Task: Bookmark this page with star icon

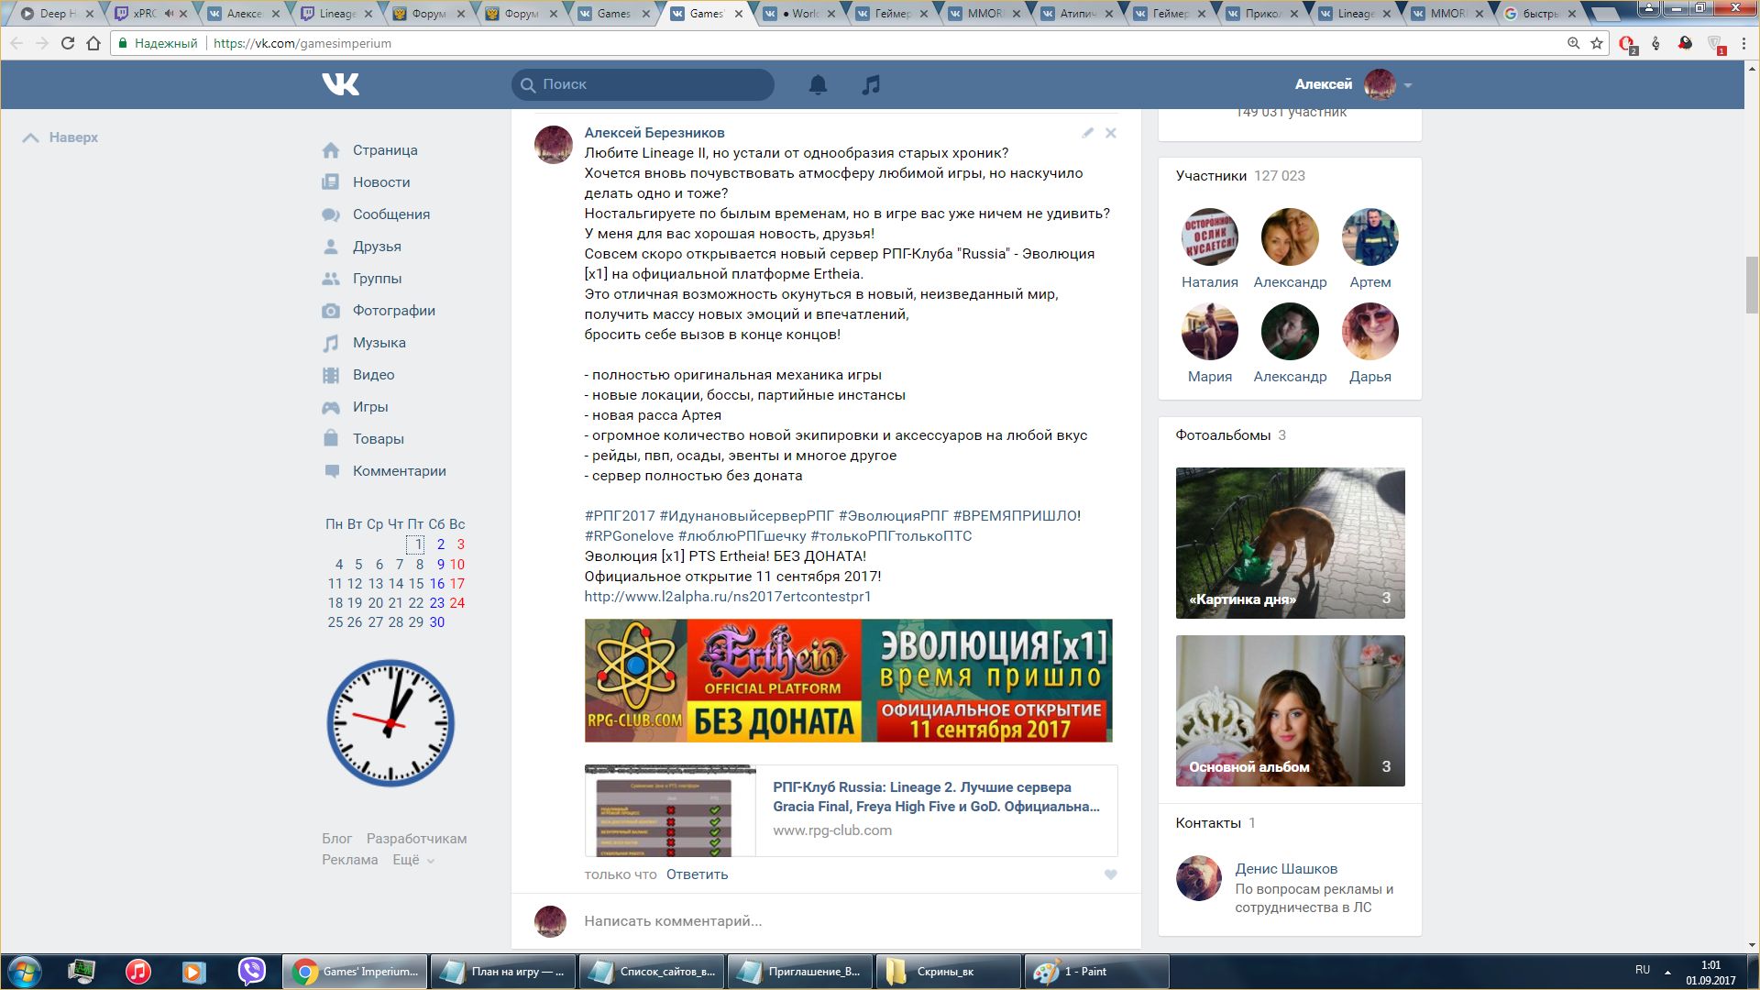Action: click(1597, 43)
